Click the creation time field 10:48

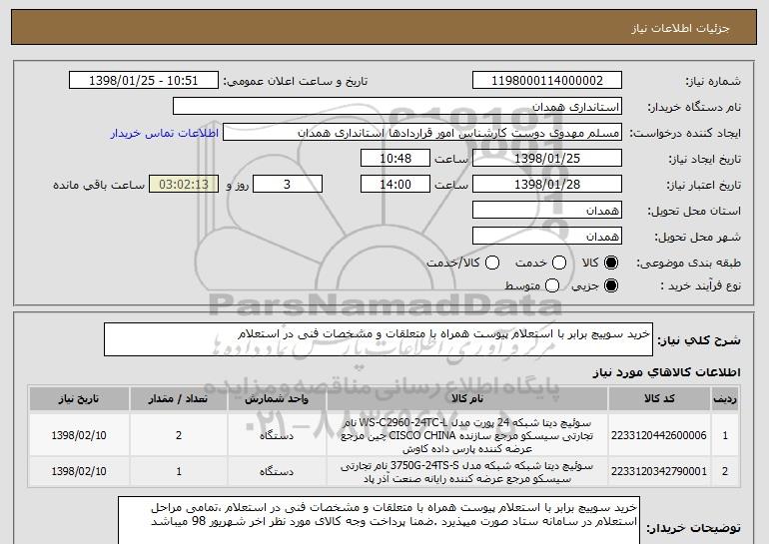395,159
